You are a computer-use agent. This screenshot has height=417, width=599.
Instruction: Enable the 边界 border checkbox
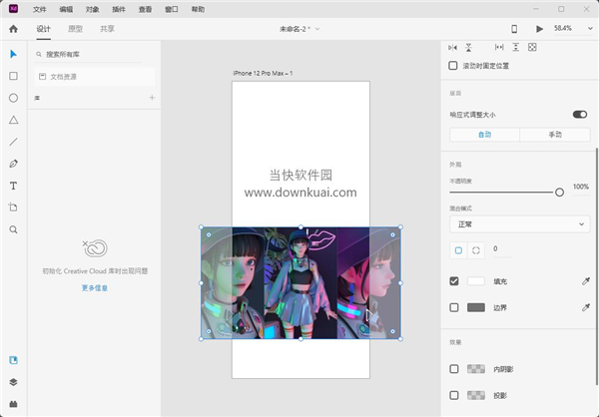point(454,307)
